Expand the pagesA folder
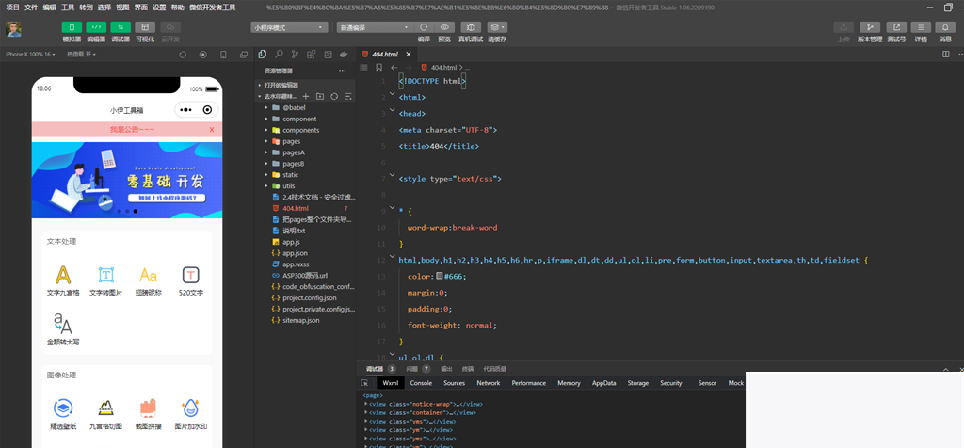 pyautogui.click(x=294, y=152)
